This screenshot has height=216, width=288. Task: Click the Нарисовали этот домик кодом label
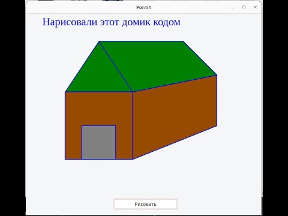click(x=112, y=22)
